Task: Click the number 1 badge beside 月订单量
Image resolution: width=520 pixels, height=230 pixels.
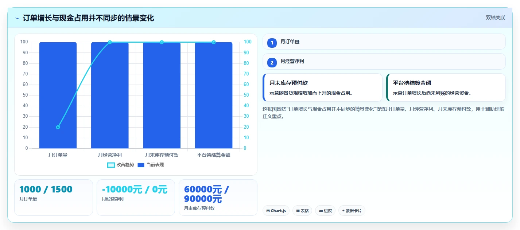Action: (272, 43)
